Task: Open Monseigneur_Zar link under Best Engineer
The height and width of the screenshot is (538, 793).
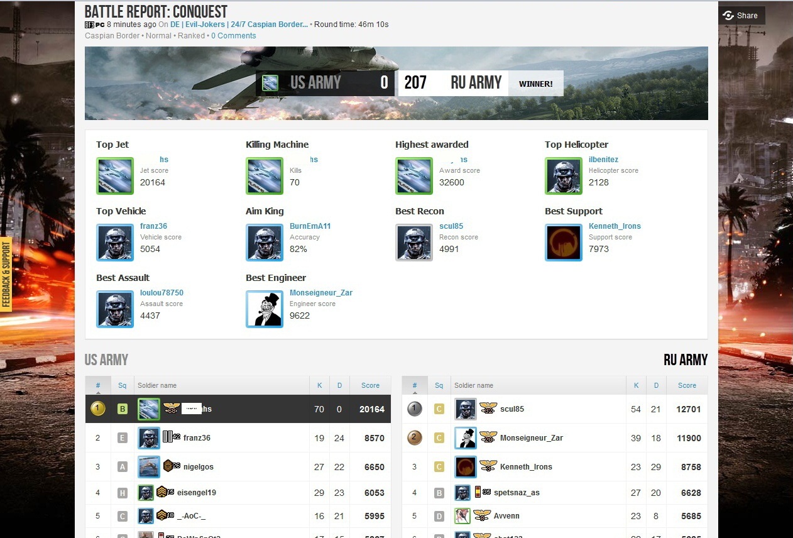Action: (321, 293)
